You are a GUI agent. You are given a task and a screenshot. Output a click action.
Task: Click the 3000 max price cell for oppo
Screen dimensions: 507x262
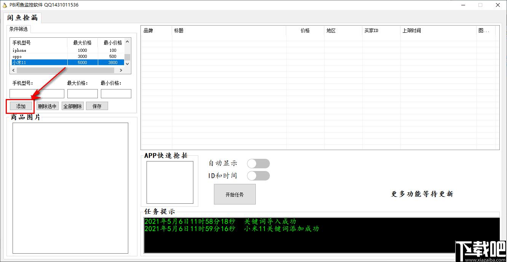(83, 56)
